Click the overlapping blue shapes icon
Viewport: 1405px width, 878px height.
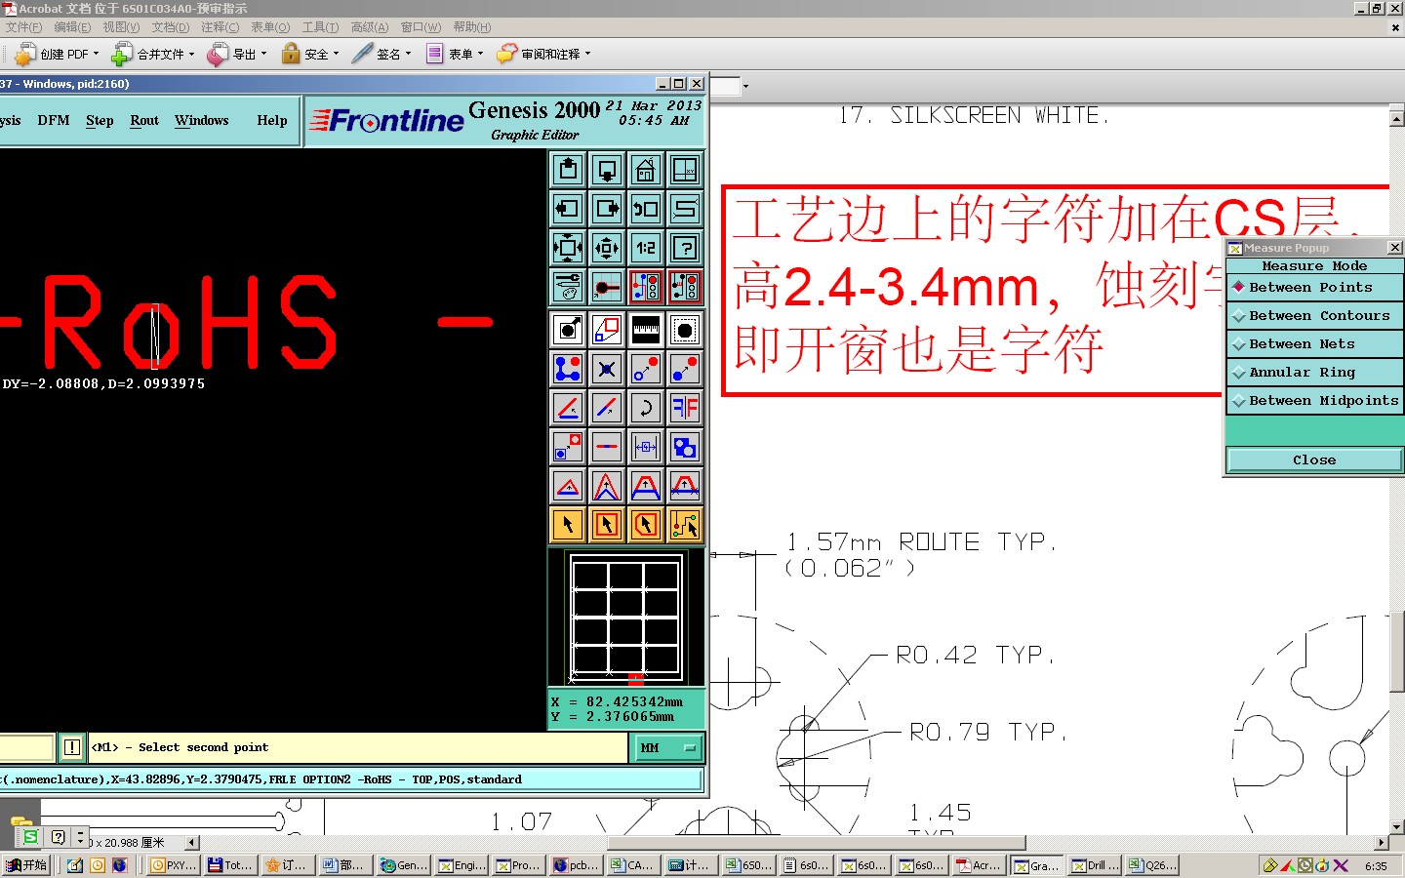click(685, 447)
